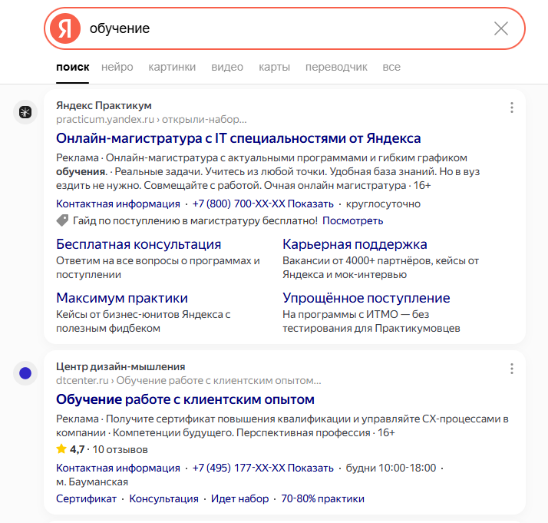Open Карьерная поддержка sitelink
Image resolution: width=548 pixels, height=523 pixels.
[x=355, y=244]
